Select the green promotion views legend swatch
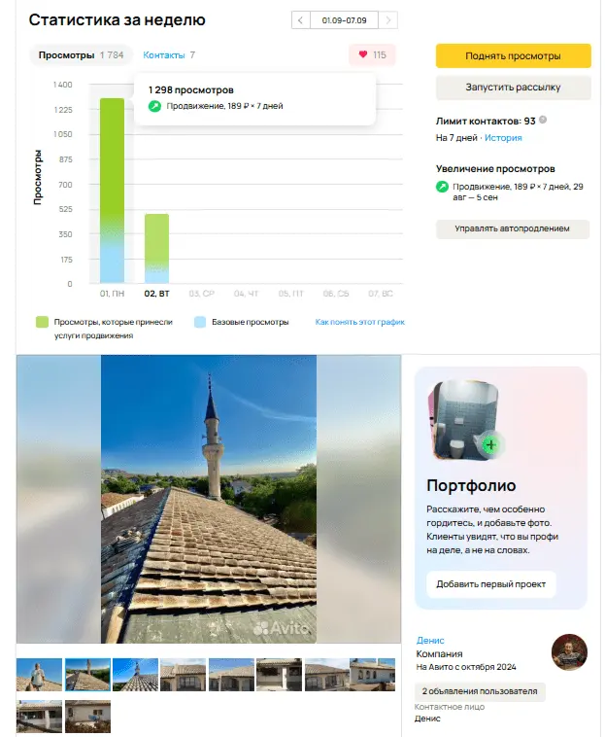605x737 pixels. tap(42, 322)
